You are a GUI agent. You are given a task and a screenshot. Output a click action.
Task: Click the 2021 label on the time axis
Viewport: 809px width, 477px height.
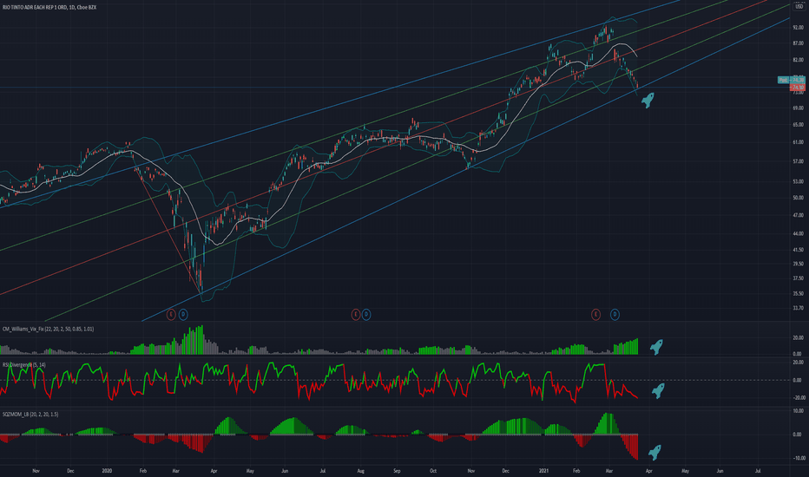[543, 471]
